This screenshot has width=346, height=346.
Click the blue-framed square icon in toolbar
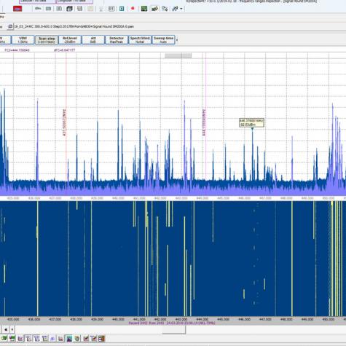122,9
